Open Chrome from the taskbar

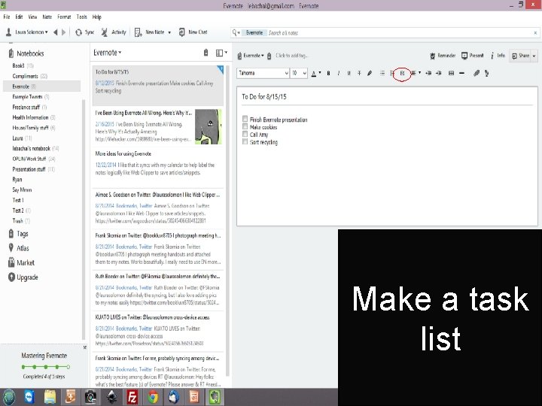point(153,397)
